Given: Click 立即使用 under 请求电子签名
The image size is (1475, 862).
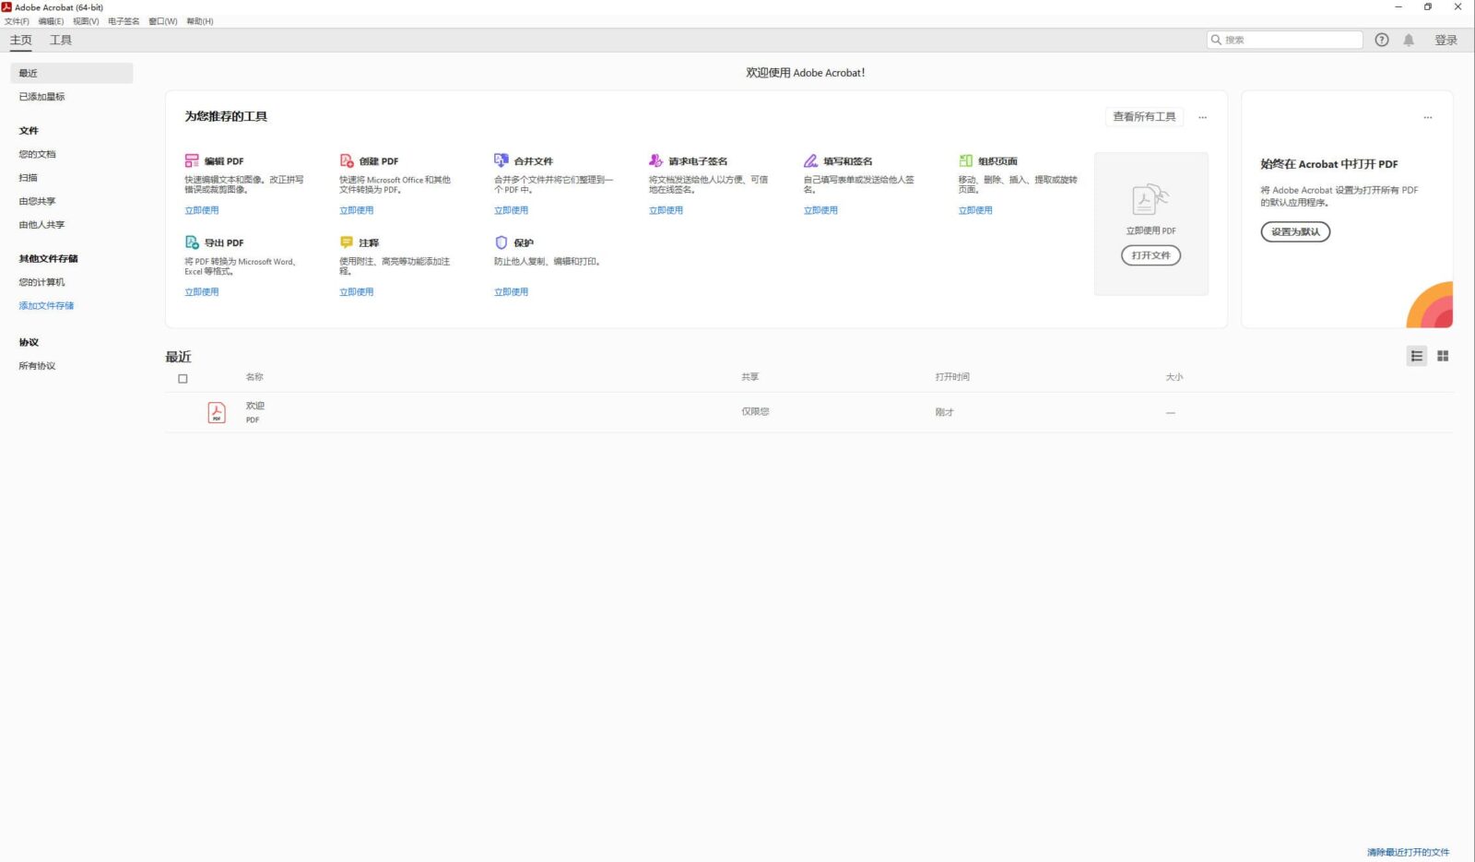Looking at the screenshot, I should click(666, 210).
